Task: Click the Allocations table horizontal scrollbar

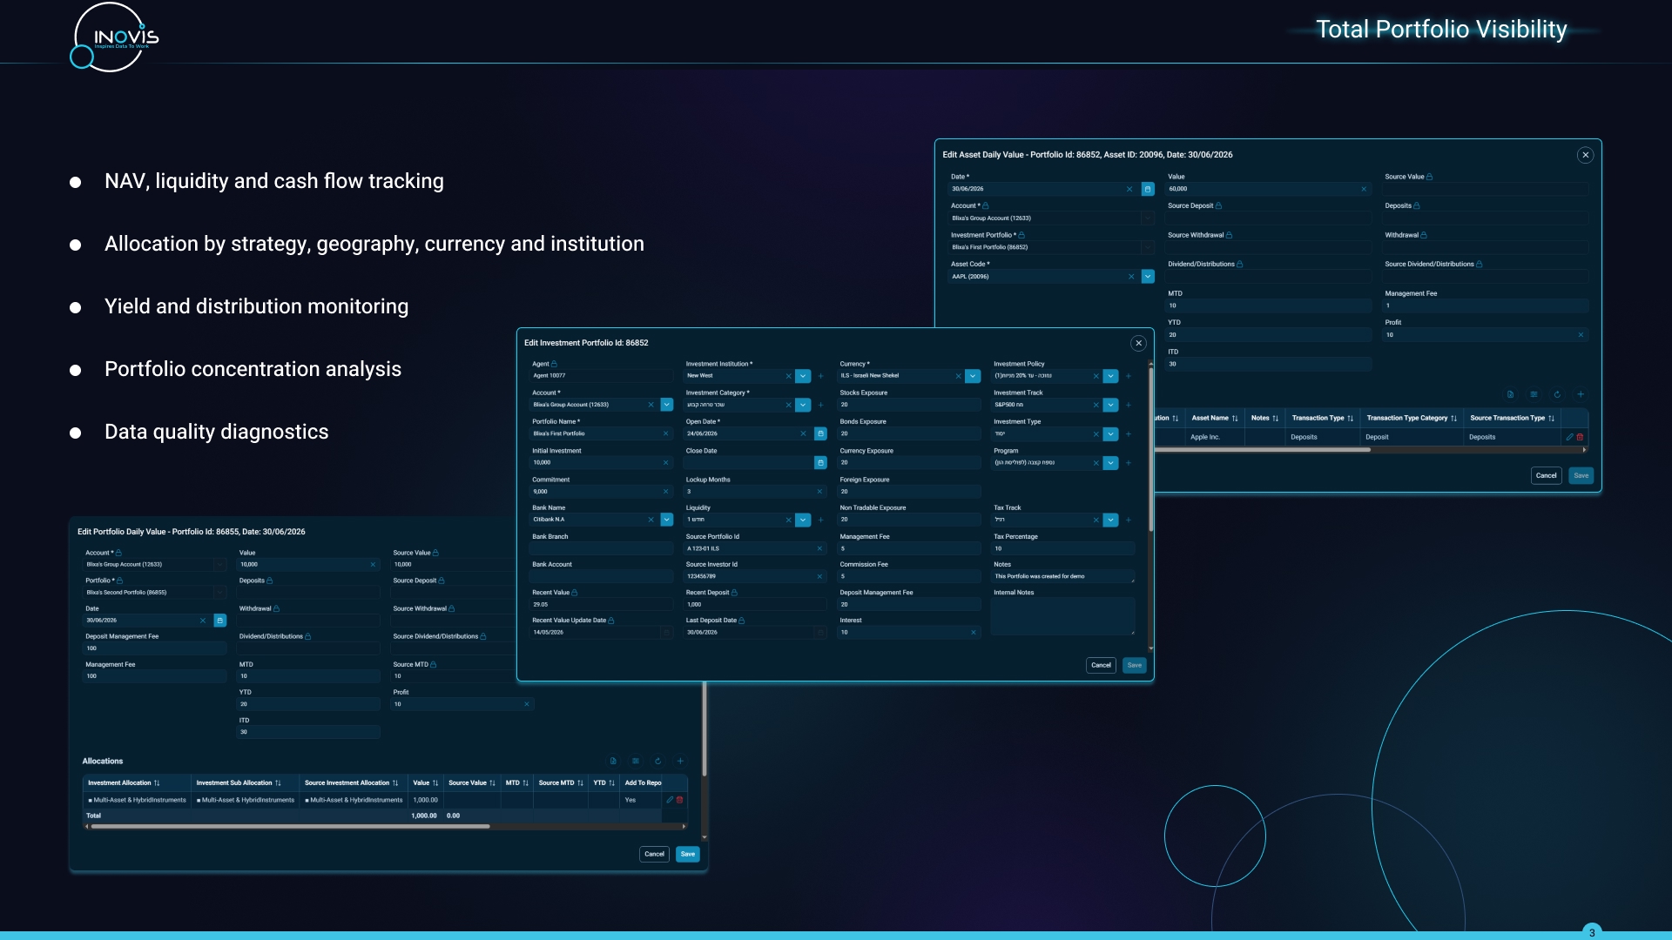Action: pos(290,827)
